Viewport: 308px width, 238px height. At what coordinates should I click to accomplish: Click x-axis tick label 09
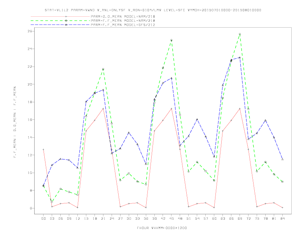(69, 219)
